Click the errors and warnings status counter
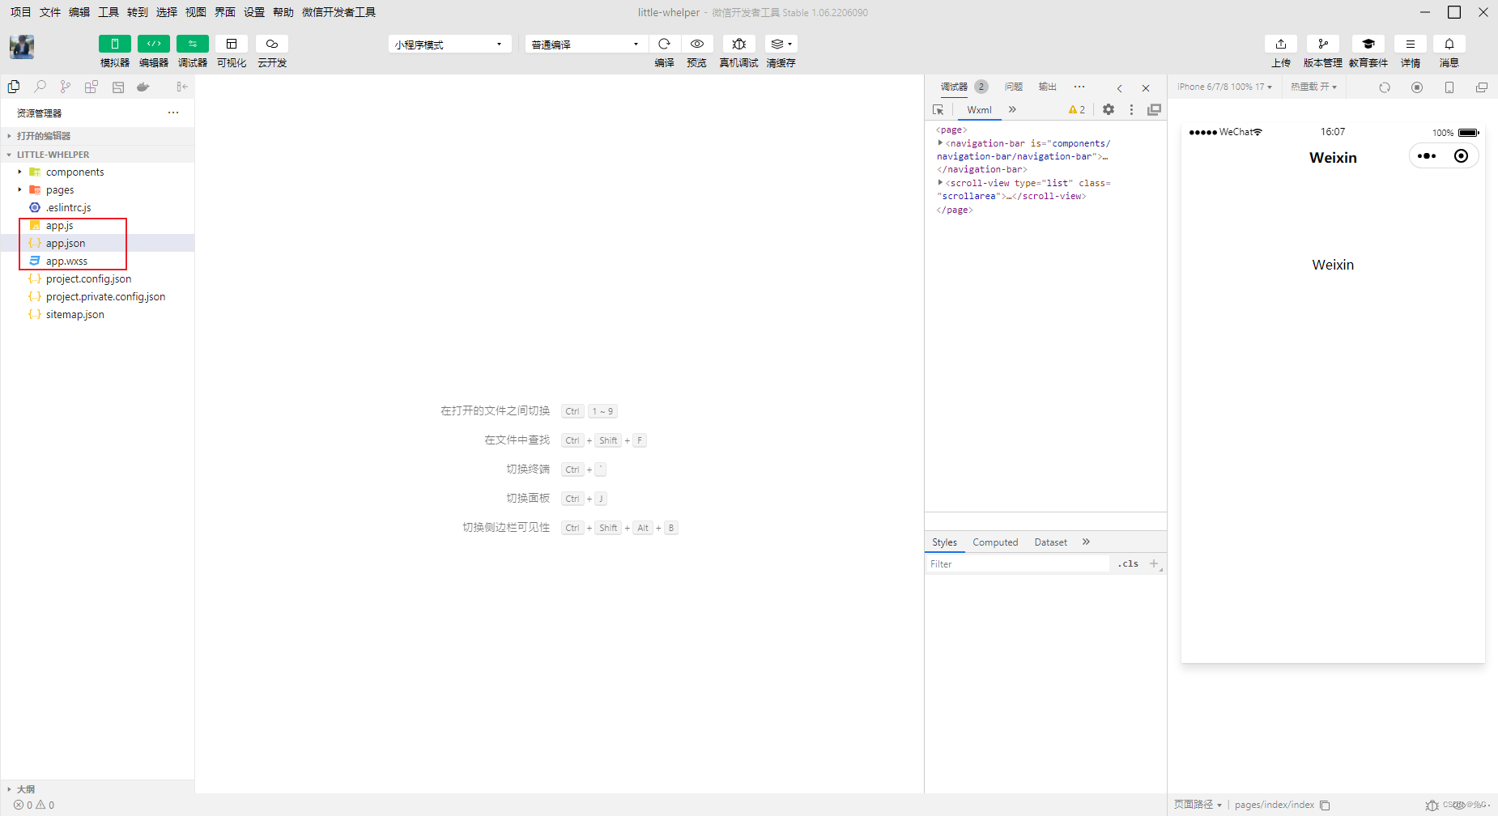The image size is (1498, 816). pyautogui.click(x=34, y=805)
